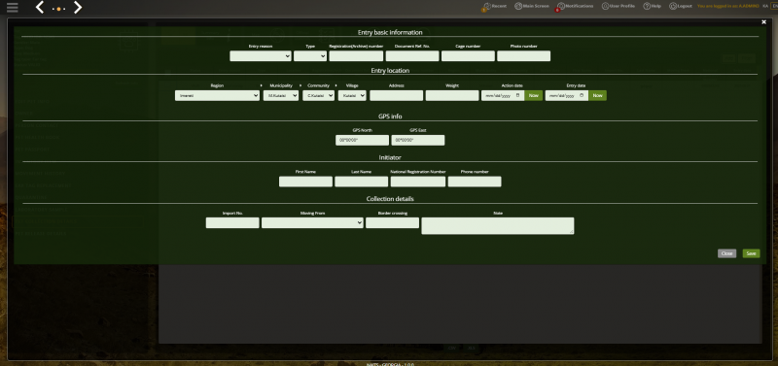The height and width of the screenshot is (366, 778).
Task: Click the Phone number field
Action: click(x=475, y=182)
